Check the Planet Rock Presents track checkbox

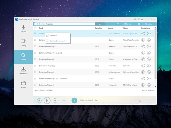35,40
